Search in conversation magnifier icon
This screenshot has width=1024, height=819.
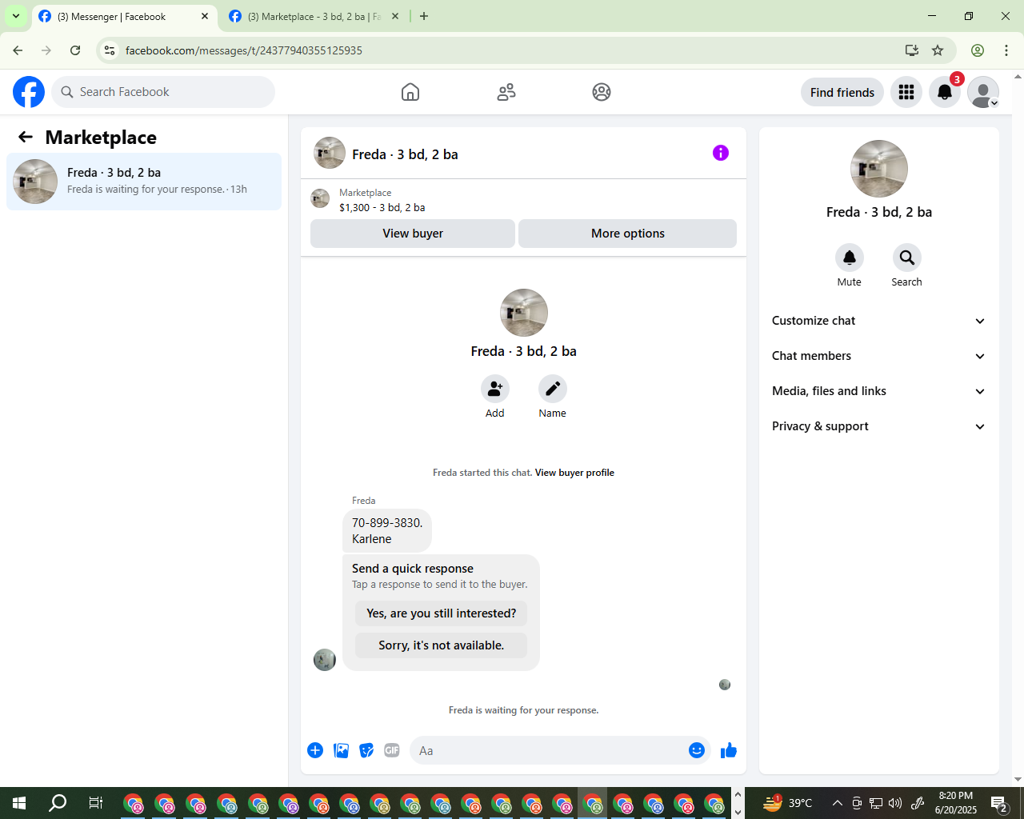click(x=906, y=258)
